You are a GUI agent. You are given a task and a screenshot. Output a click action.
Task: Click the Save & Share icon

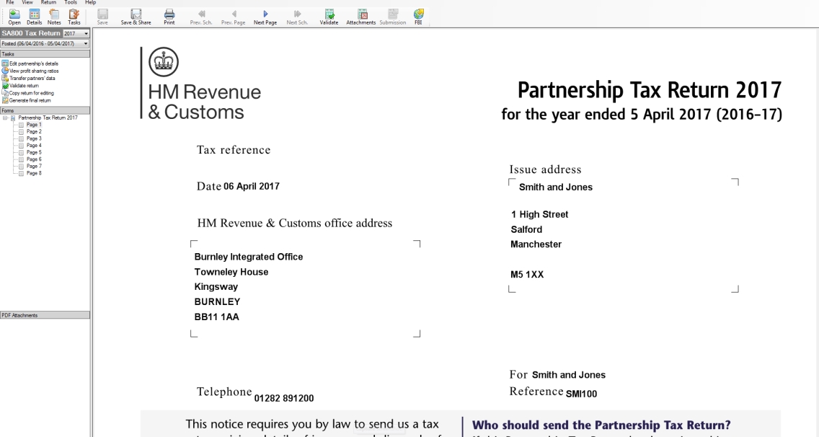pos(136,16)
